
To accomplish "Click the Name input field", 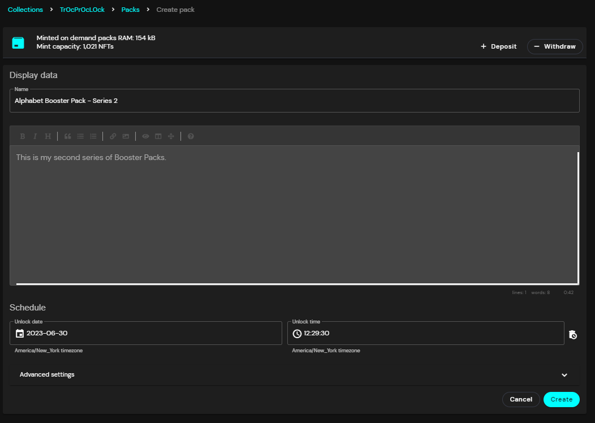I will click(295, 101).
